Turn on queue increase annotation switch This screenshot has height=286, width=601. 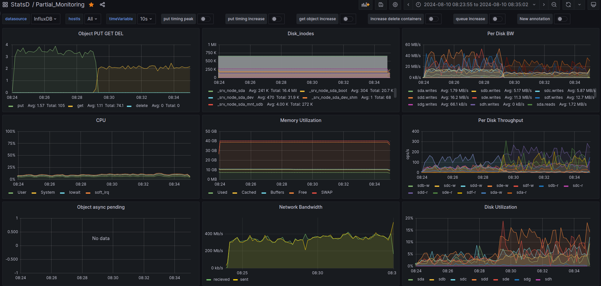tap(497, 19)
